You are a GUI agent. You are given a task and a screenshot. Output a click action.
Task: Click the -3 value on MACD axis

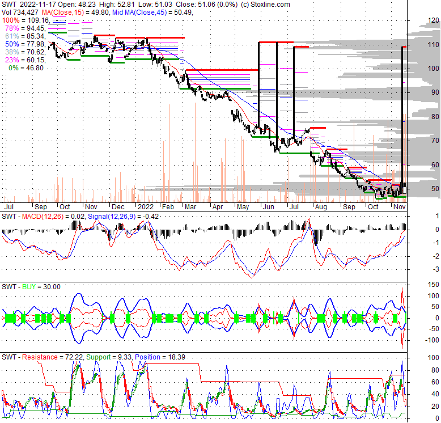point(436,269)
